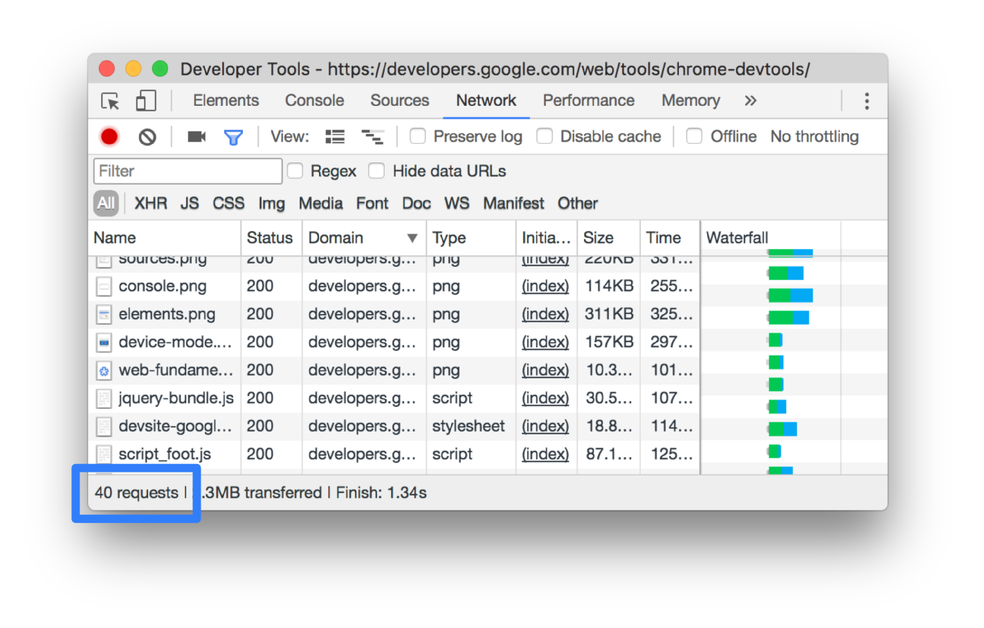Go to the Memory tab
Screen dimensions: 984x628
click(x=691, y=101)
